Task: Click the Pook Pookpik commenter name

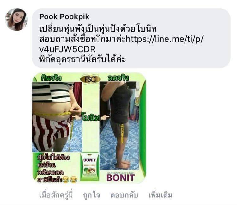Action: click(64, 17)
